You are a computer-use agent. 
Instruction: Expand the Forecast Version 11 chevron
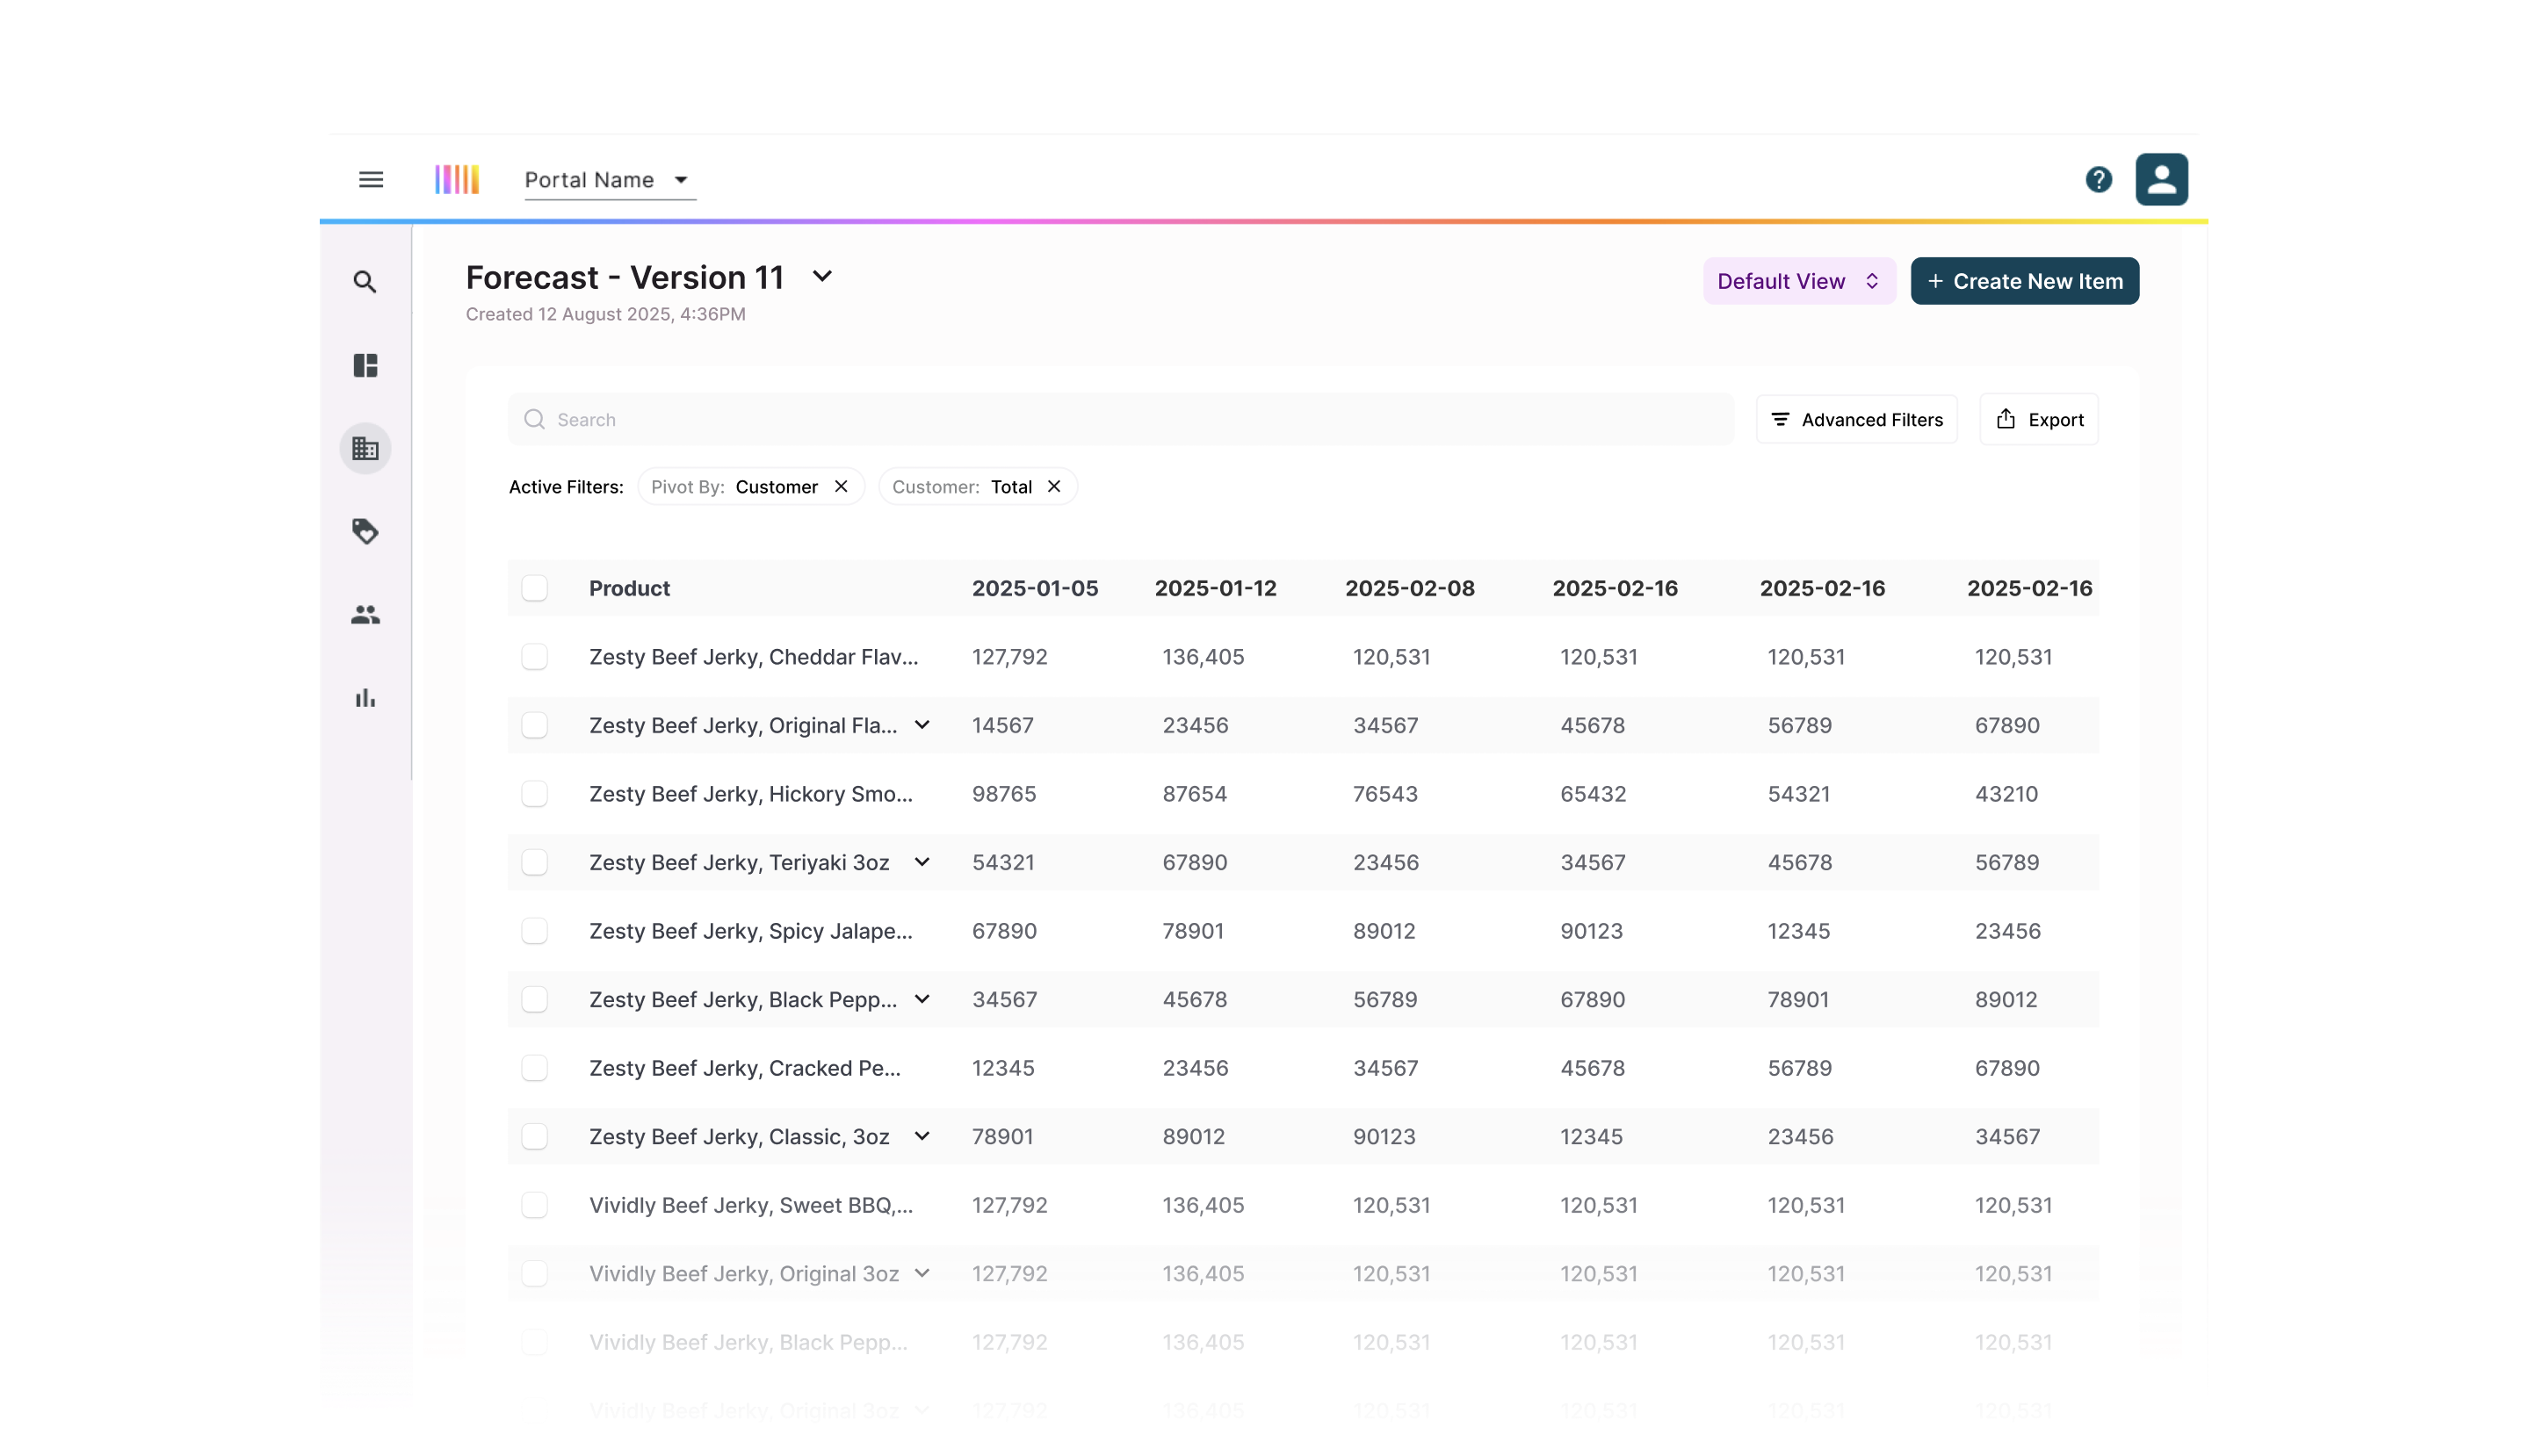(x=822, y=277)
